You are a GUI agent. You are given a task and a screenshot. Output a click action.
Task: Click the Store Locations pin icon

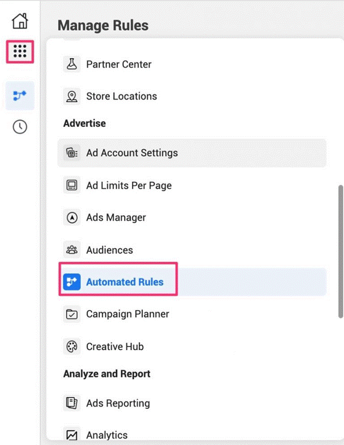(x=72, y=96)
